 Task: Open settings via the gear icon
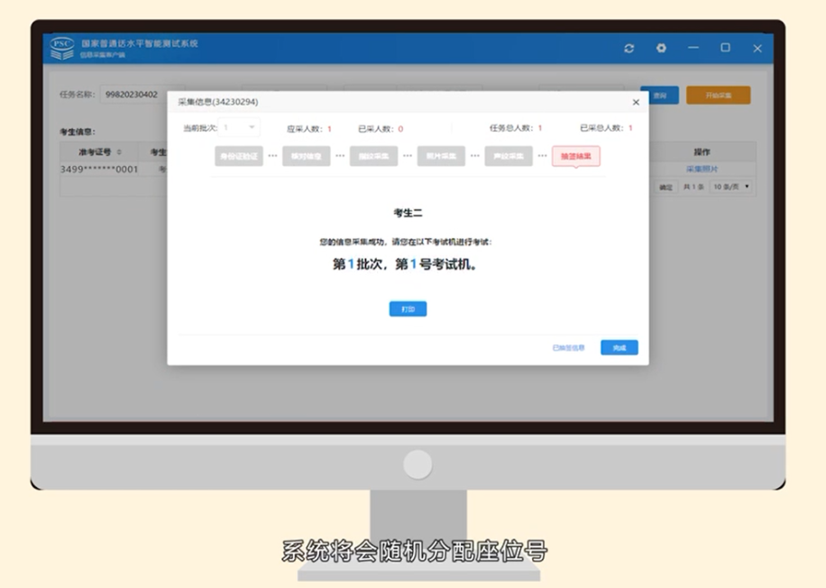661,49
